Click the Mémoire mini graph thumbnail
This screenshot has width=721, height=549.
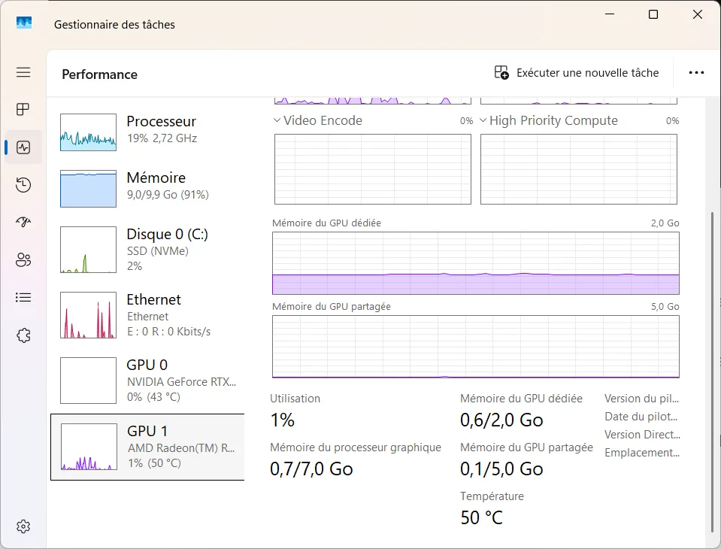pos(88,189)
